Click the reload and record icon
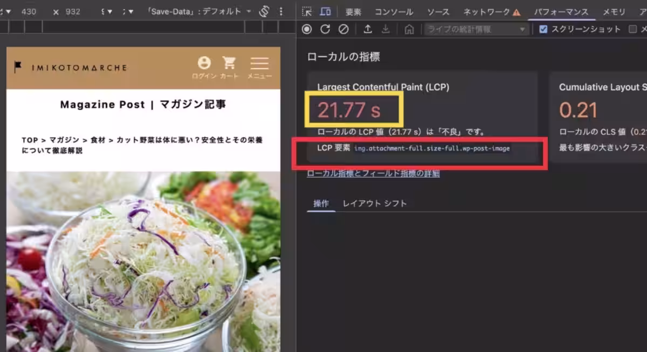This screenshot has width=647, height=352. pos(325,30)
